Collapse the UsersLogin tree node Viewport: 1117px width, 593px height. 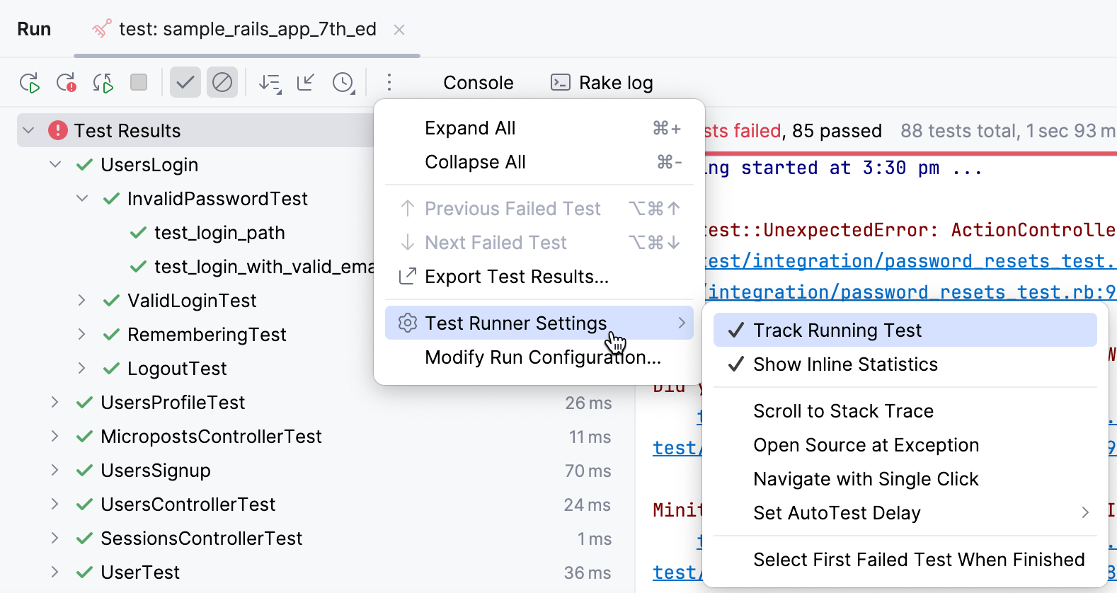click(x=55, y=165)
